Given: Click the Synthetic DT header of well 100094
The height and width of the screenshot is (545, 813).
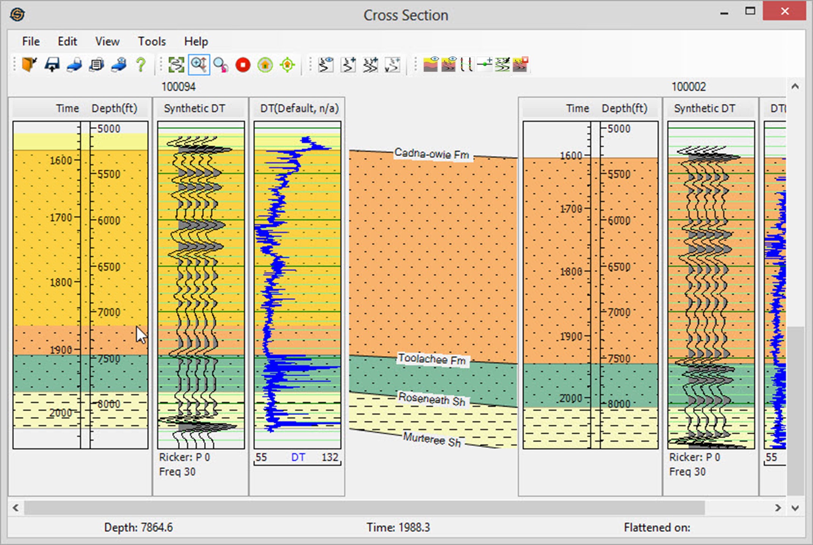Looking at the screenshot, I should (x=194, y=108).
